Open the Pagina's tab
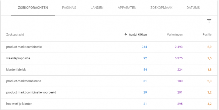Viewport: 219px width, 110px height. click(x=69, y=8)
